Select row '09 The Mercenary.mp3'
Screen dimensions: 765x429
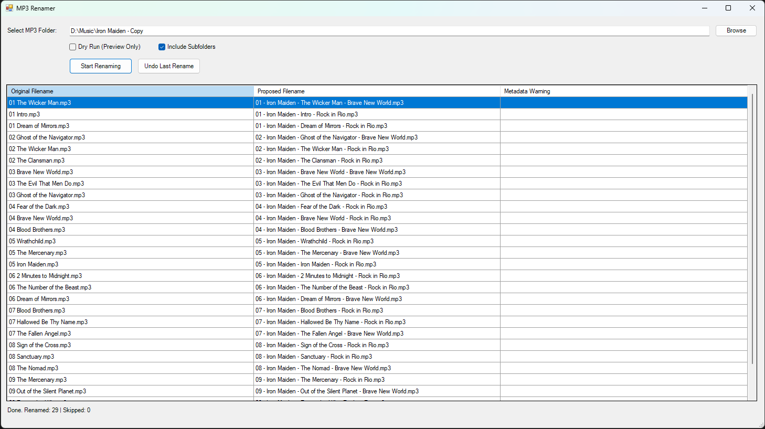pos(377,380)
